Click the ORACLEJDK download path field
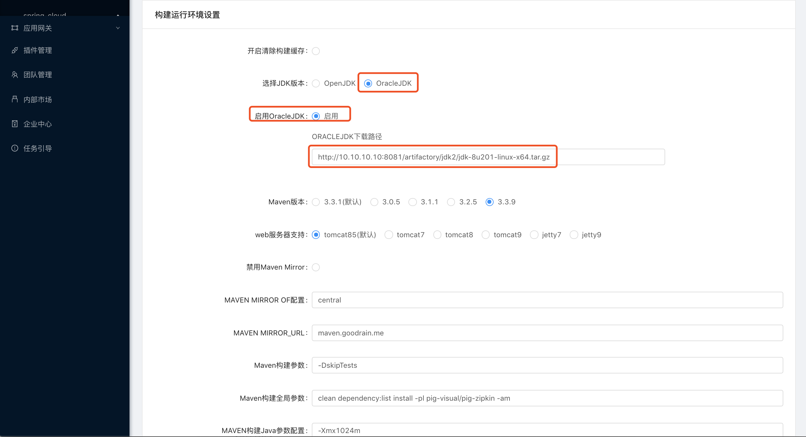Image resolution: width=806 pixels, height=437 pixels. tap(488, 157)
